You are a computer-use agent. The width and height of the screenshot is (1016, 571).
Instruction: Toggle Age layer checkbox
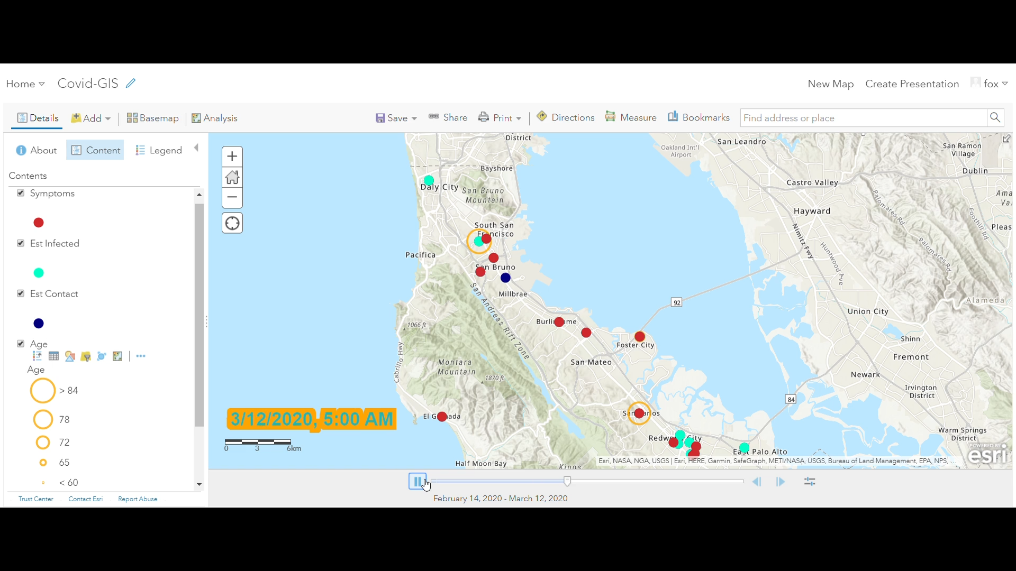pyautogui.click(x=20, y=343)
